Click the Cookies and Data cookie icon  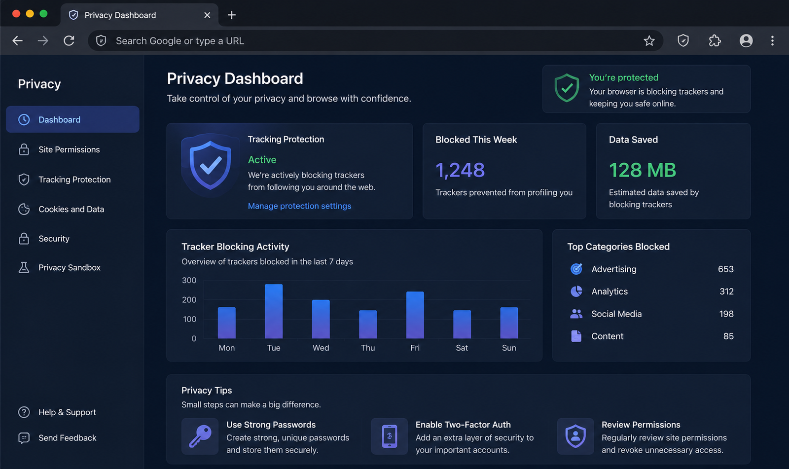[24, 209]
